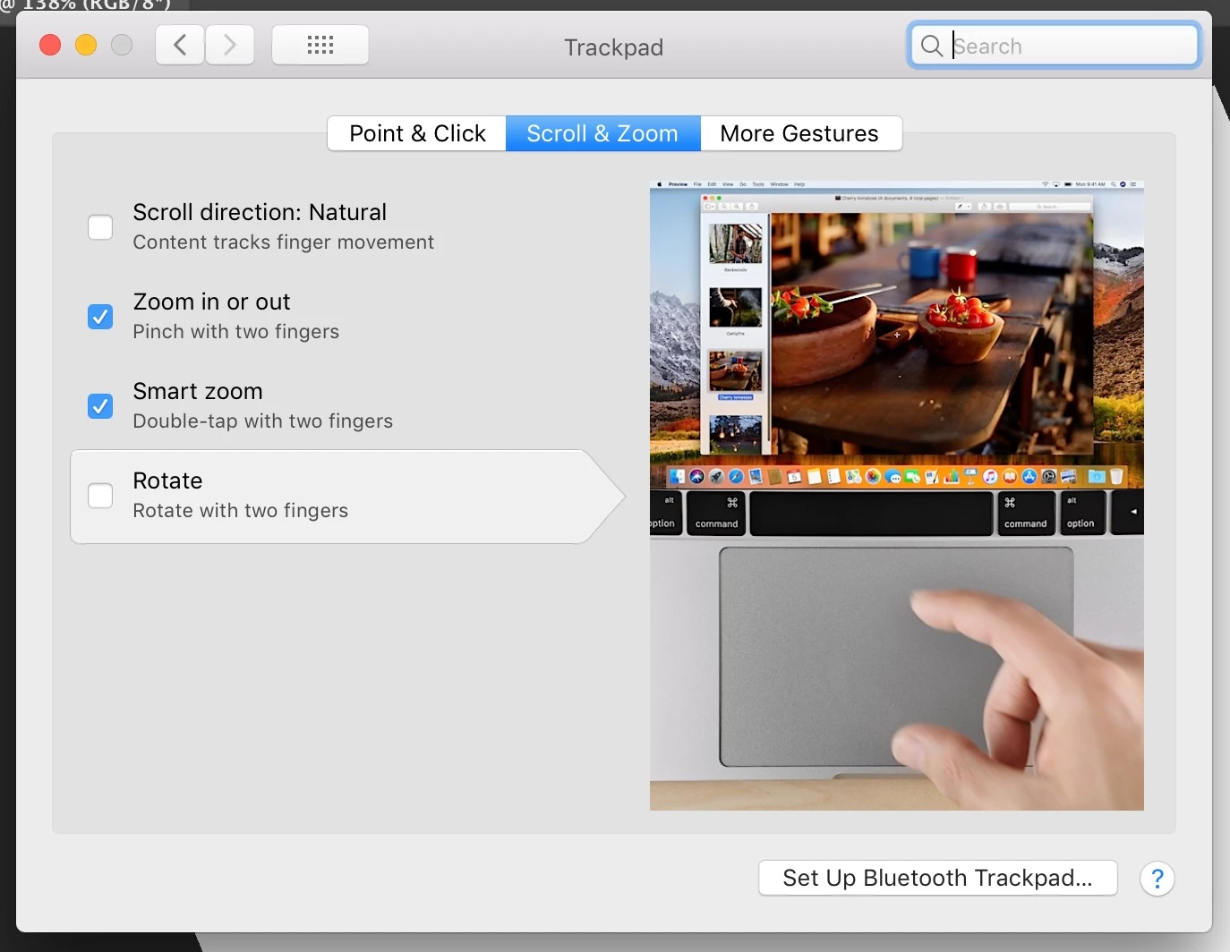
Task: Click the magnifying glass search icon
Action: [x=931, y=46]
